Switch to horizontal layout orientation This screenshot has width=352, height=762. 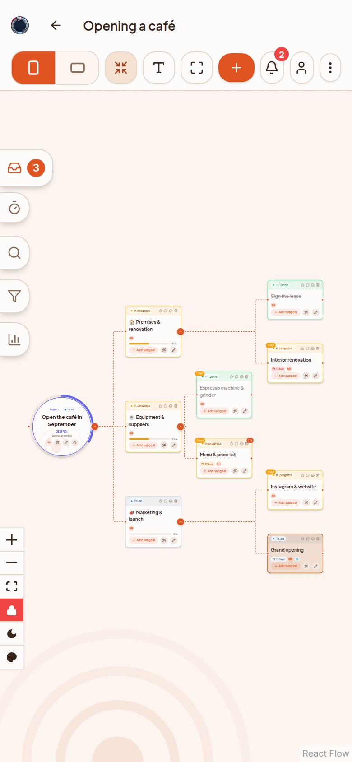78,68
